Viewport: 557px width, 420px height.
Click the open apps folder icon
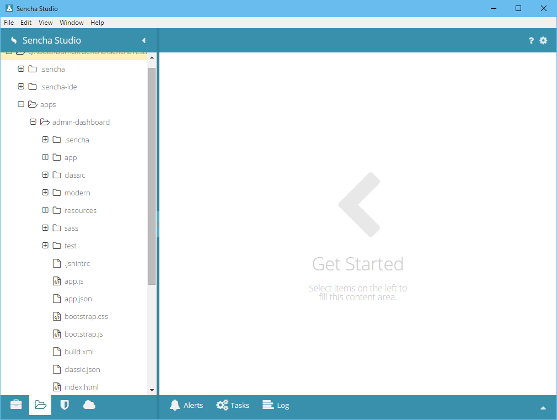(x=33, y=104)
